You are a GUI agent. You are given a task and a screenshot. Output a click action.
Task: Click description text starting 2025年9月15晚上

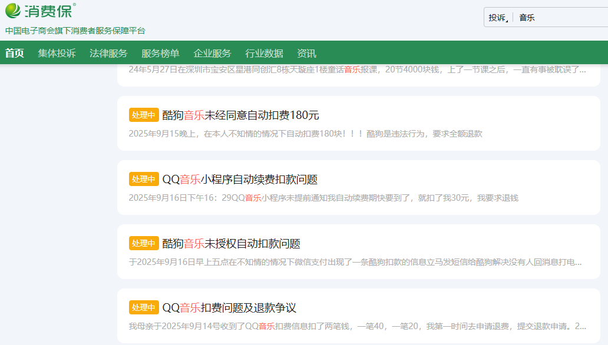306,134
